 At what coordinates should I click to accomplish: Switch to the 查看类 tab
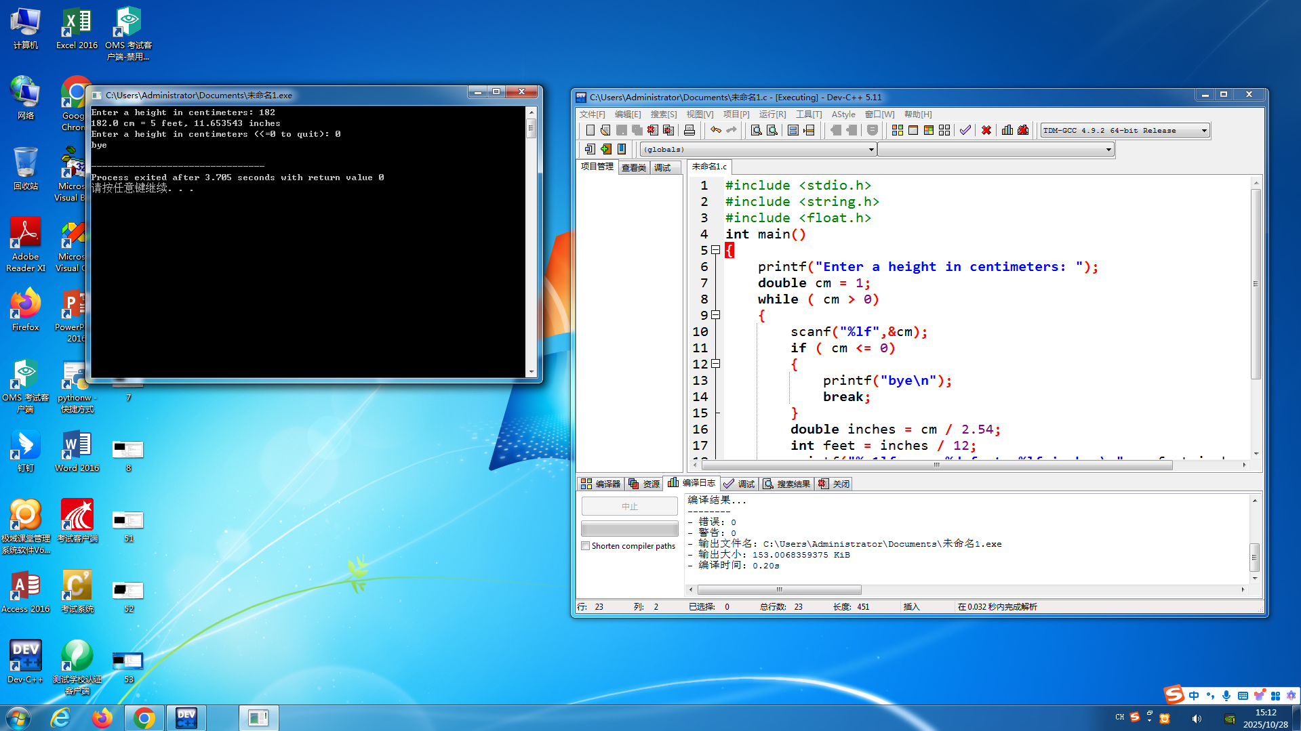coord(634,167)
